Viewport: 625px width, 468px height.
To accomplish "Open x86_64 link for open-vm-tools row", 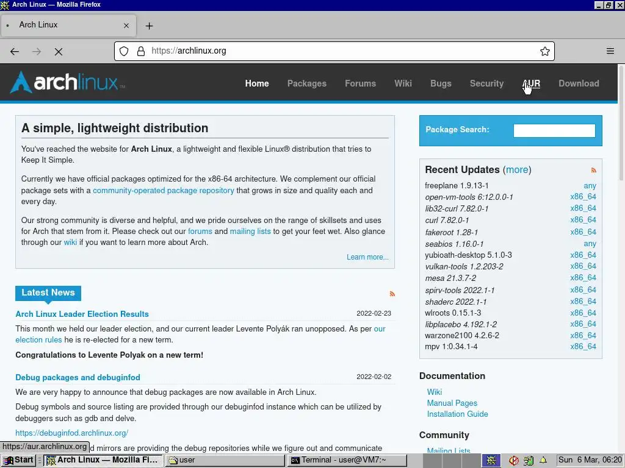I will 583,197.
